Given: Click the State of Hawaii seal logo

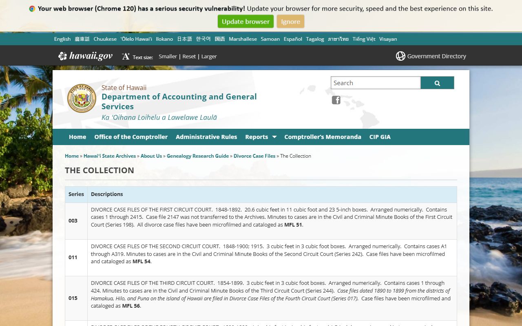Looking at the screenshot, I should coord(82,98).
